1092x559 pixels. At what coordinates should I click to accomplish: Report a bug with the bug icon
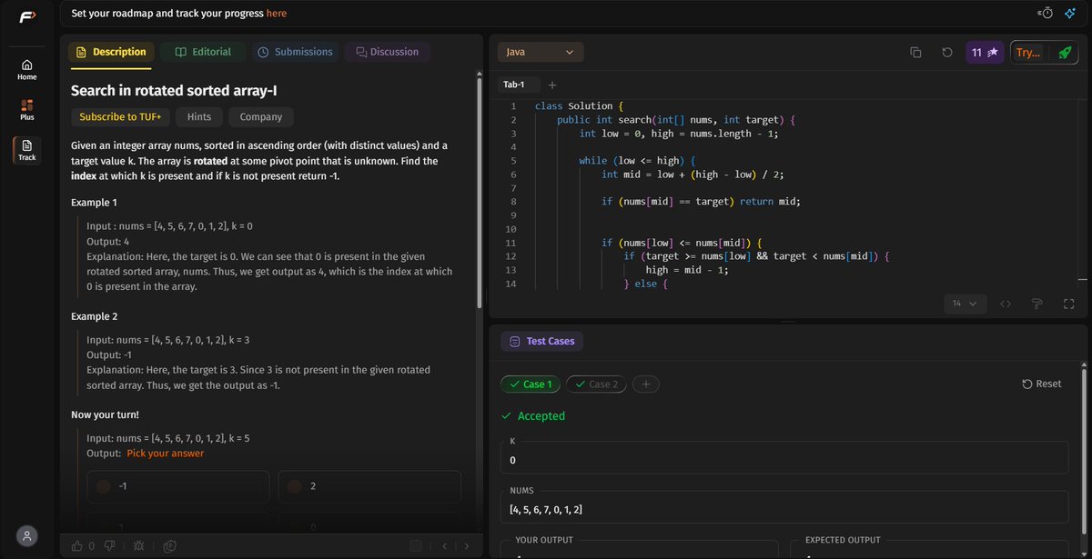tap(138, 545)
